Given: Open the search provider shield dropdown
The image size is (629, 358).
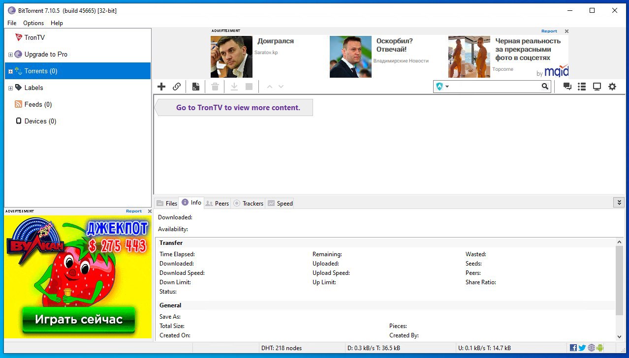Looking at the screenshot, I should pyautogui.click(x=442, y=87).
